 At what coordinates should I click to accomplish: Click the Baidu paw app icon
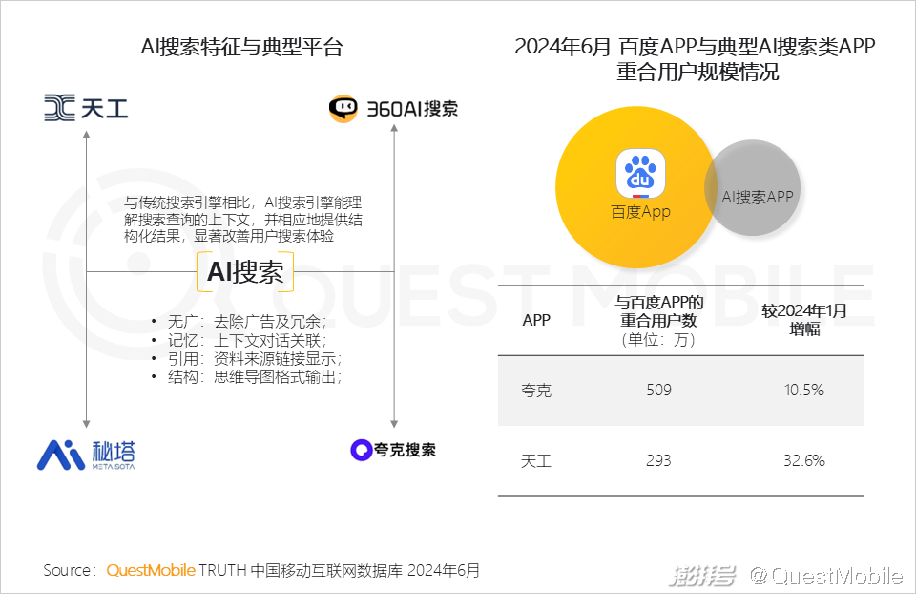(641, 175)
